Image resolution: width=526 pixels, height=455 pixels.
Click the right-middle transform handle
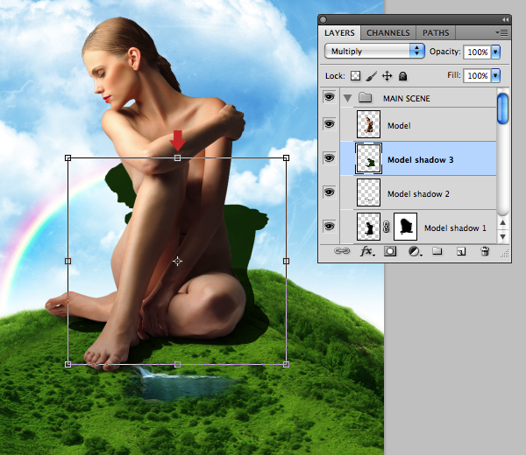(286, 261)
